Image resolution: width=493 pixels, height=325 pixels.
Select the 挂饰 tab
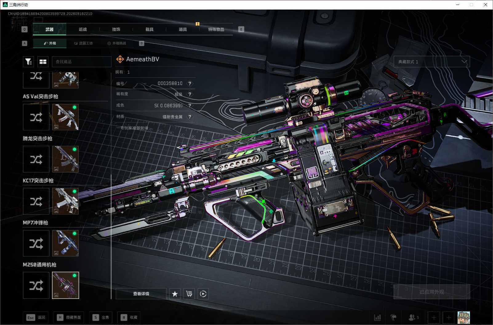click(116, 30)
